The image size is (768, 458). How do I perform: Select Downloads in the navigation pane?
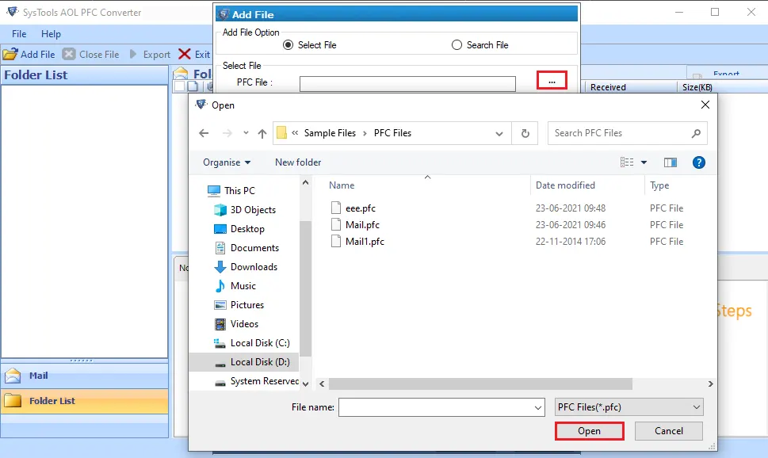(246, 267)
